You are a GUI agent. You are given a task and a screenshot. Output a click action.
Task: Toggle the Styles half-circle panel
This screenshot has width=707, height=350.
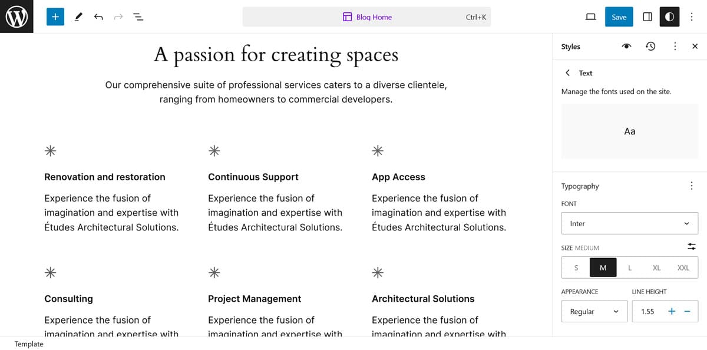tap(669, 17)
